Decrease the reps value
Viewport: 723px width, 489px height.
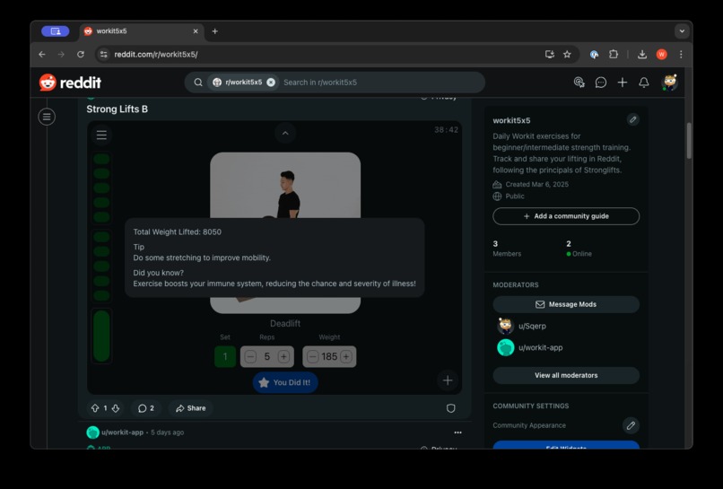(x=250, y=356)
